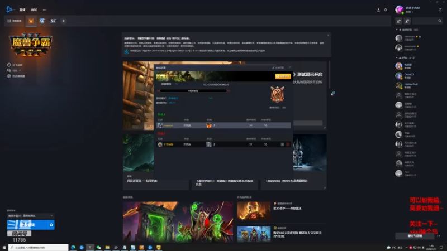Pop out the friends list window
This screenshot has height=251, width=447.
pos(440,9)
